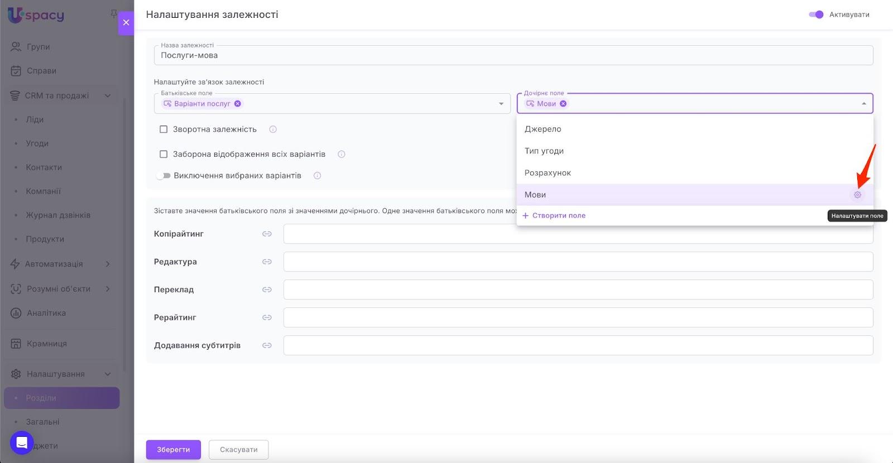The width and height of the screenshot is (893, 463).
Task: Choose Тип угоди option in list
Action: tap(544, 151)
